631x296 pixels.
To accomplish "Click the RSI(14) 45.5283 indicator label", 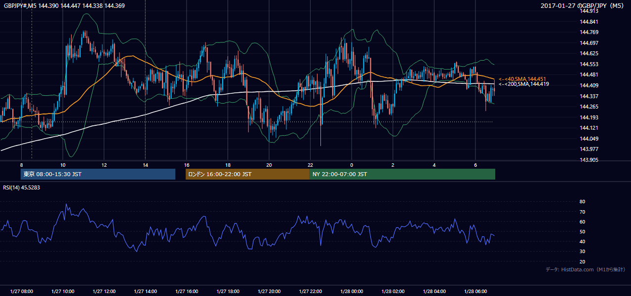I will (x=22, y=187).
